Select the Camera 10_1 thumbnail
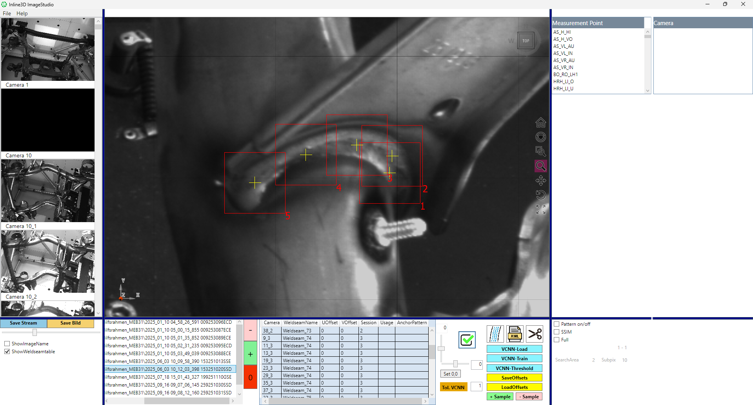The height and width of the screenshot is (405, 753). (x=48, y=191)
